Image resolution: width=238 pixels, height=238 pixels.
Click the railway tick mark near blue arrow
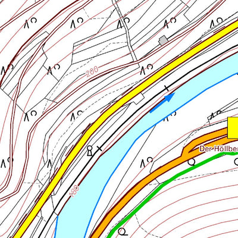coord(167,88)
